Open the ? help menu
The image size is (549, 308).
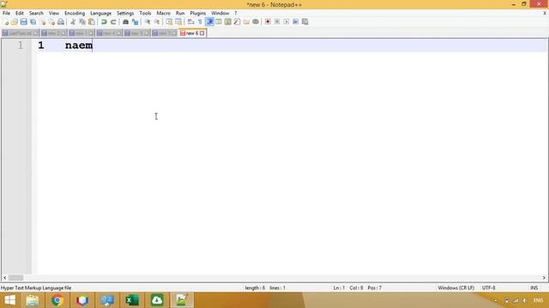(x=236, y=13)
